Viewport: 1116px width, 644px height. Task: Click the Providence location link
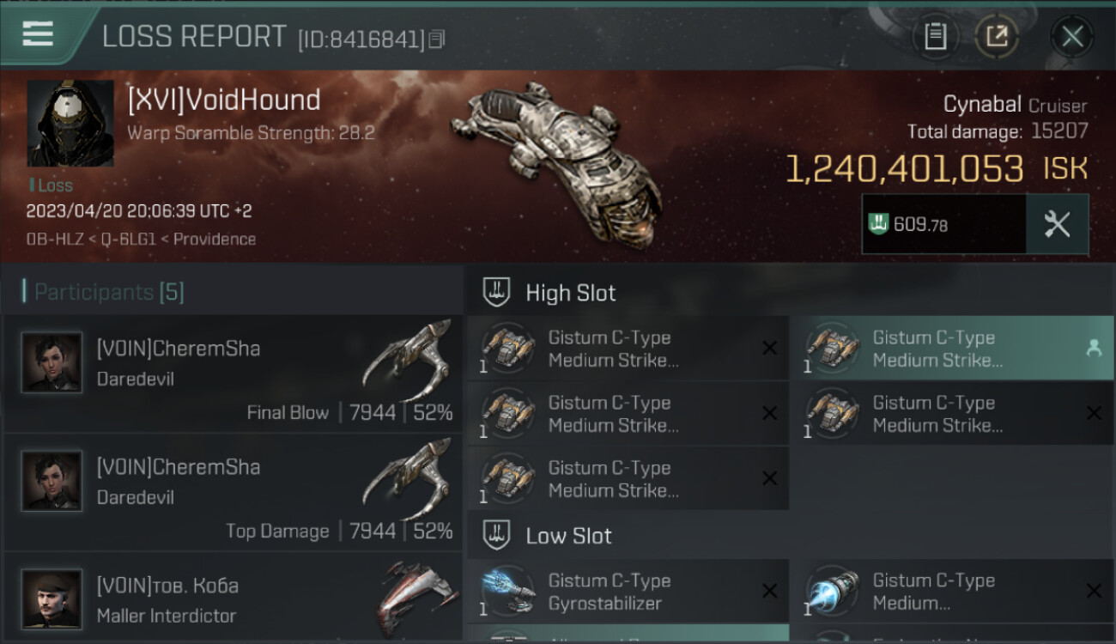coord(215,240)
